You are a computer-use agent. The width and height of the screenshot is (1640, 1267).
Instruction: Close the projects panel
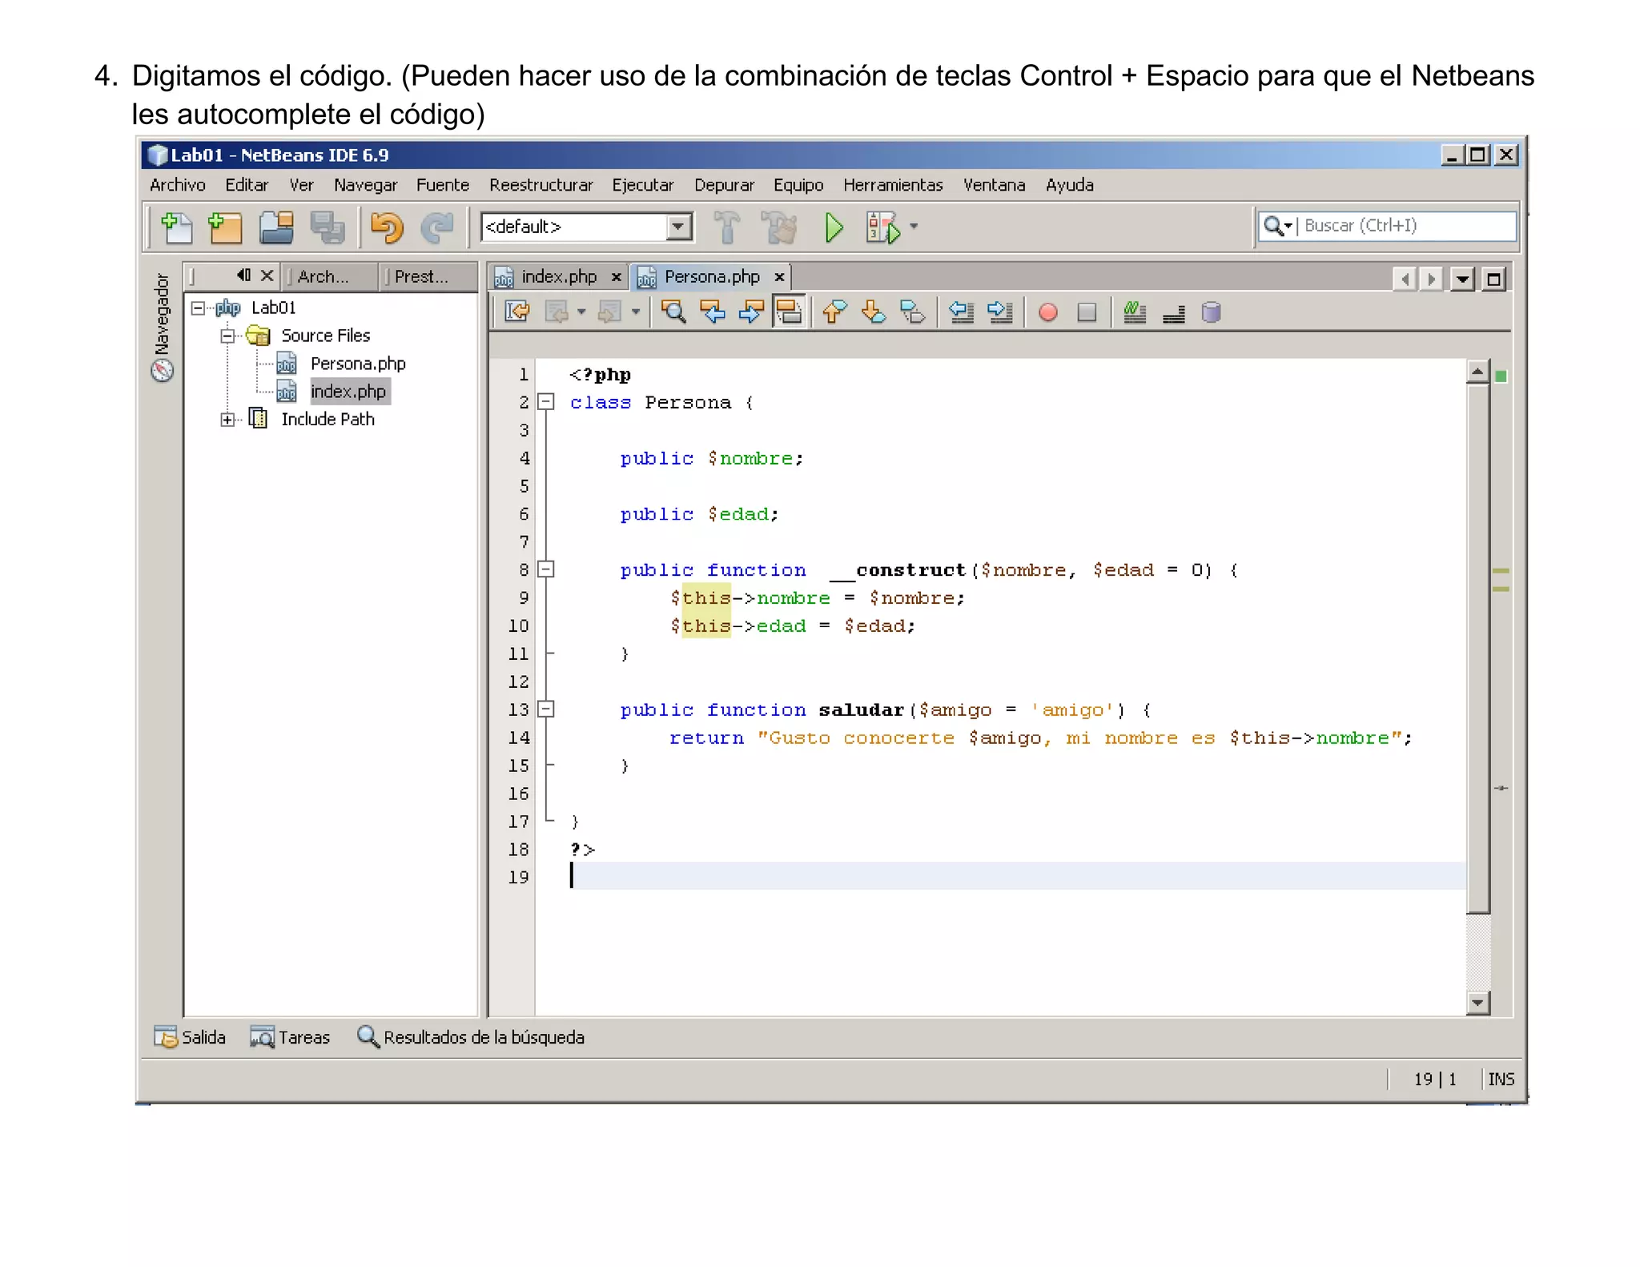(x=267, y=276)
